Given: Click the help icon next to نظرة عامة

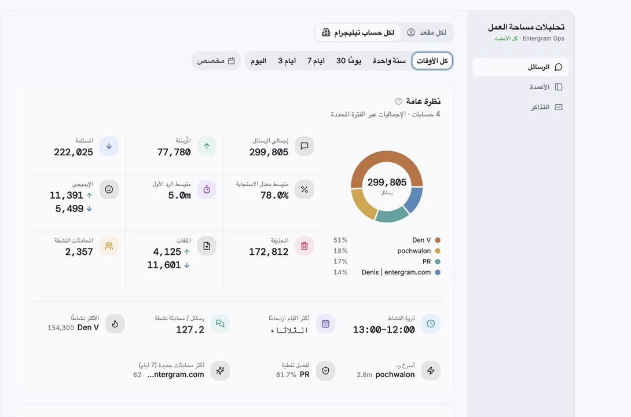Looking at the screenshot, I should coord(398,101).
